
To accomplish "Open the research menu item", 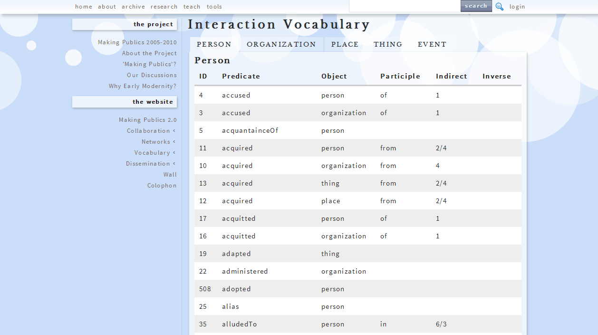I will 164,7.
